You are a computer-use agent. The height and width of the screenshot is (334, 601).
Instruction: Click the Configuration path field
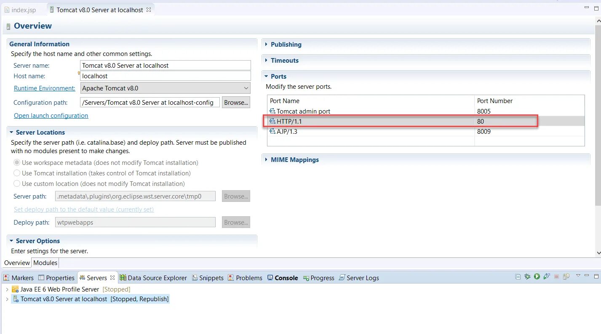point(150,102)
